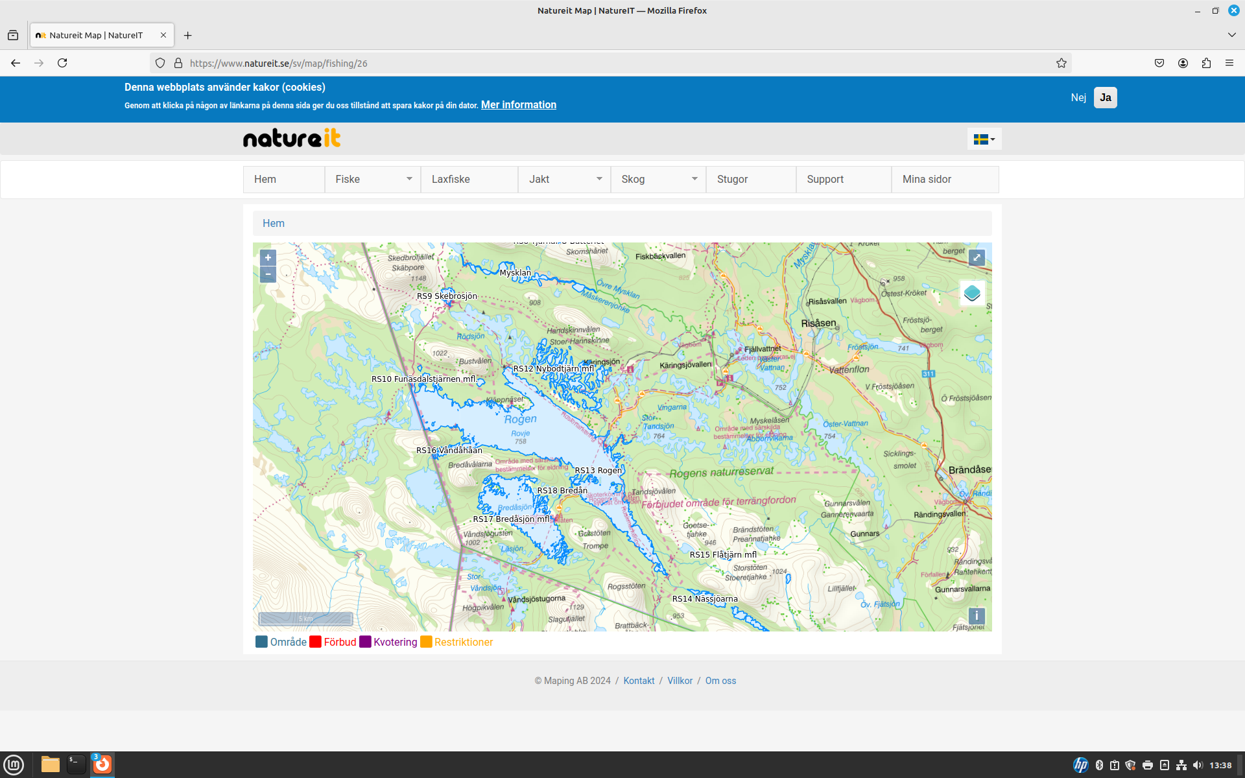Bookmark this page with star icon
Image resolution: width=1245 pixels, height=778 pixels.
click(1061, 63)
